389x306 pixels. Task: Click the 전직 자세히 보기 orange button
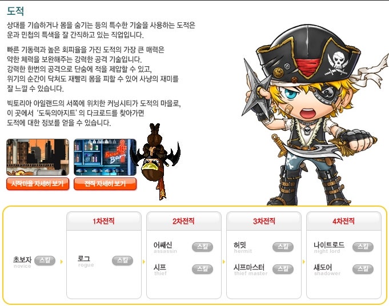point(105,184)
